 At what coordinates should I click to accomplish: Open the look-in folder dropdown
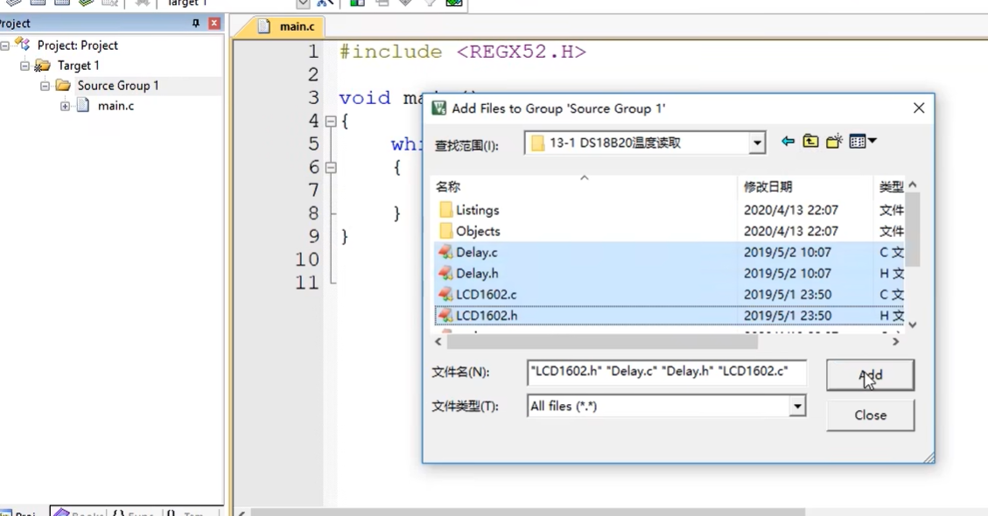(x=645, y=143)
